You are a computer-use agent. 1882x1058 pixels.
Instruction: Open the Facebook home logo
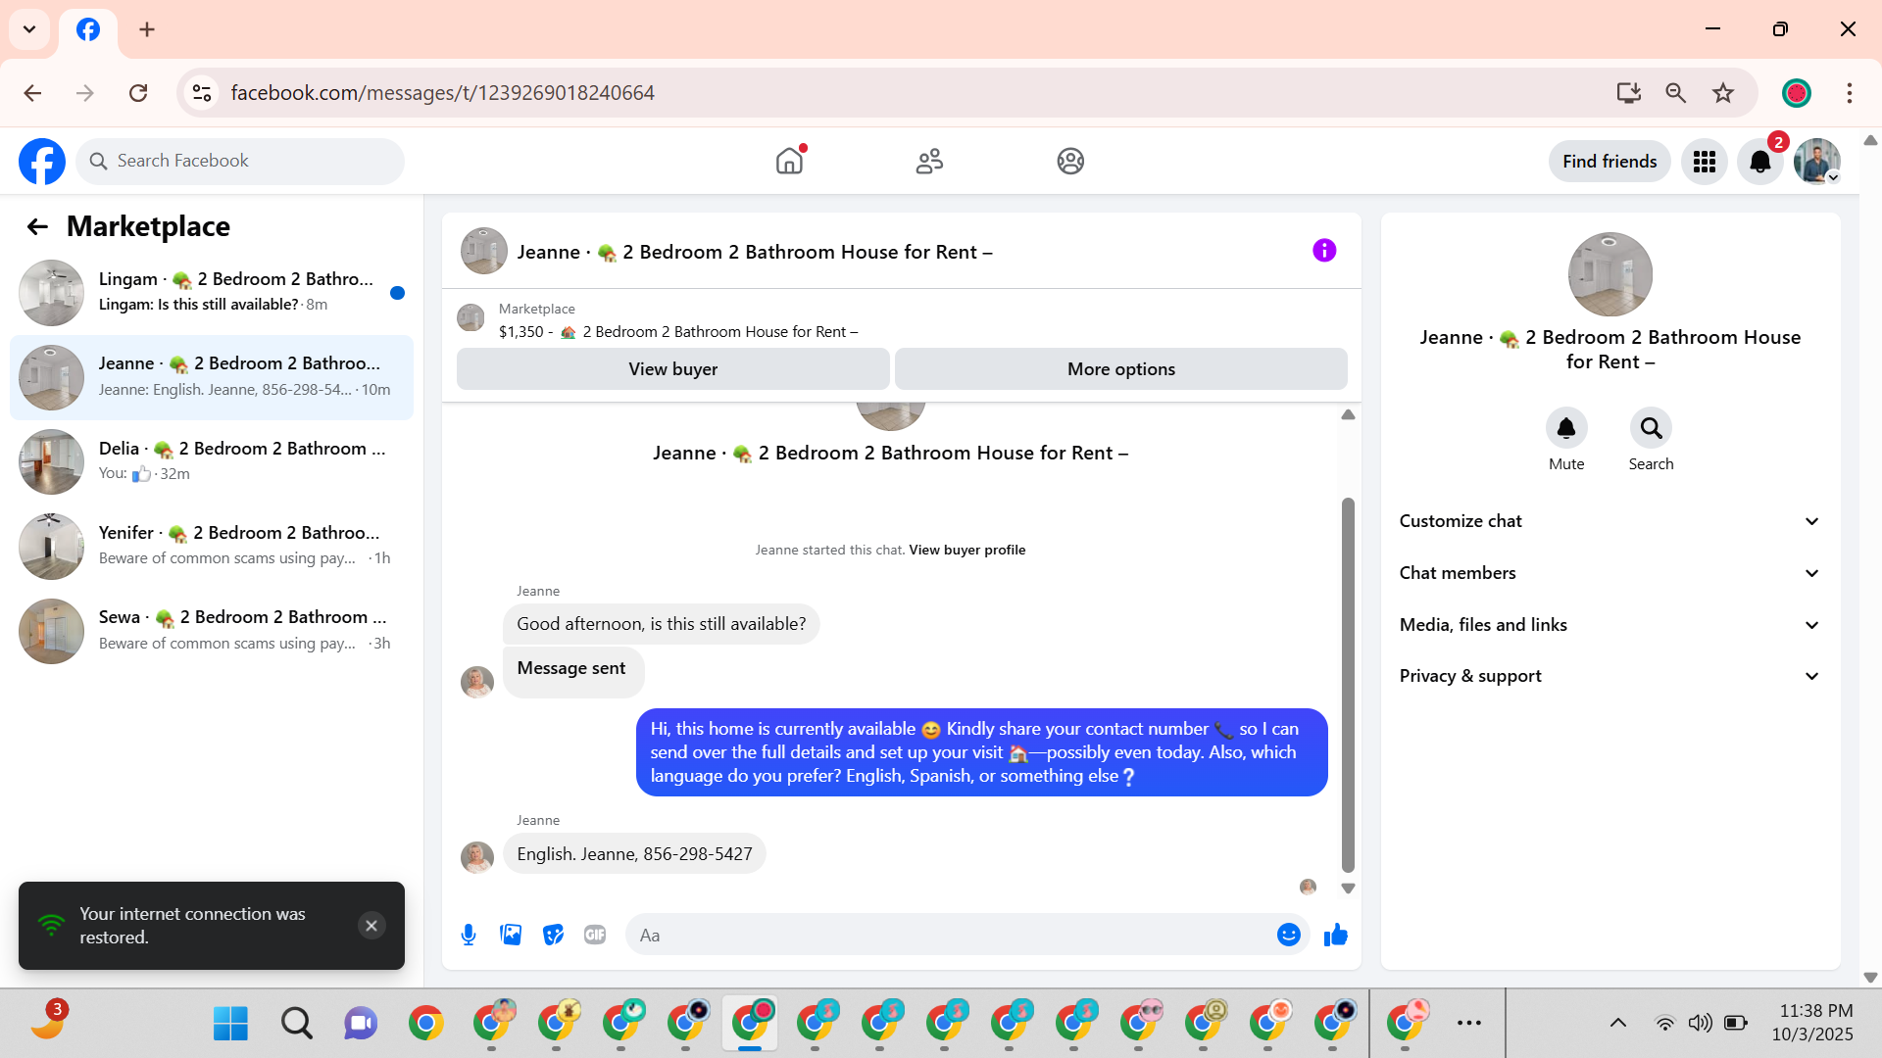click(x=42, y=161)
